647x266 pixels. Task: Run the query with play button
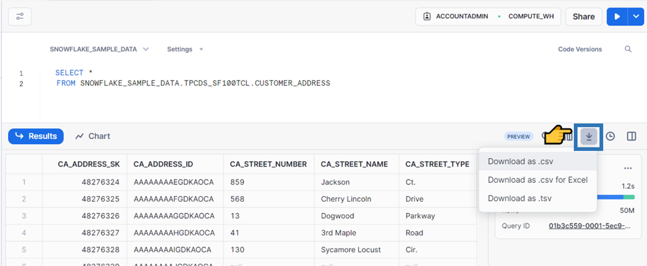(x=617, y=16)
